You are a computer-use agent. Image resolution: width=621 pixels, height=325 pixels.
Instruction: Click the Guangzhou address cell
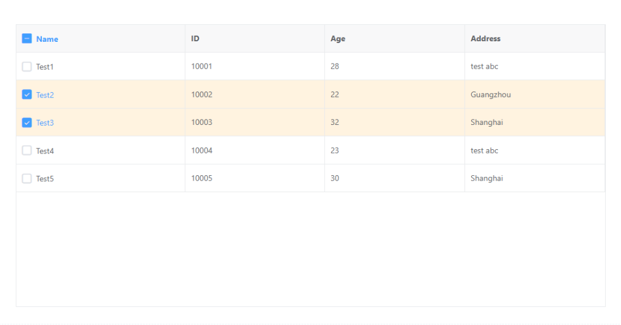pyautogui.click(x=491, y=95)
